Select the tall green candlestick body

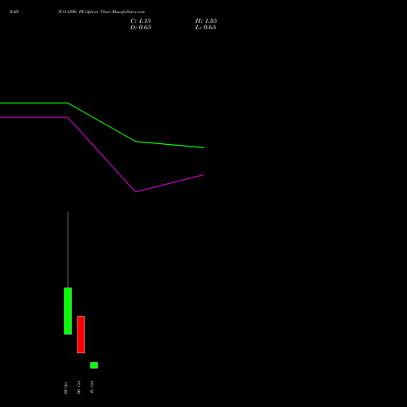point(68,311)
